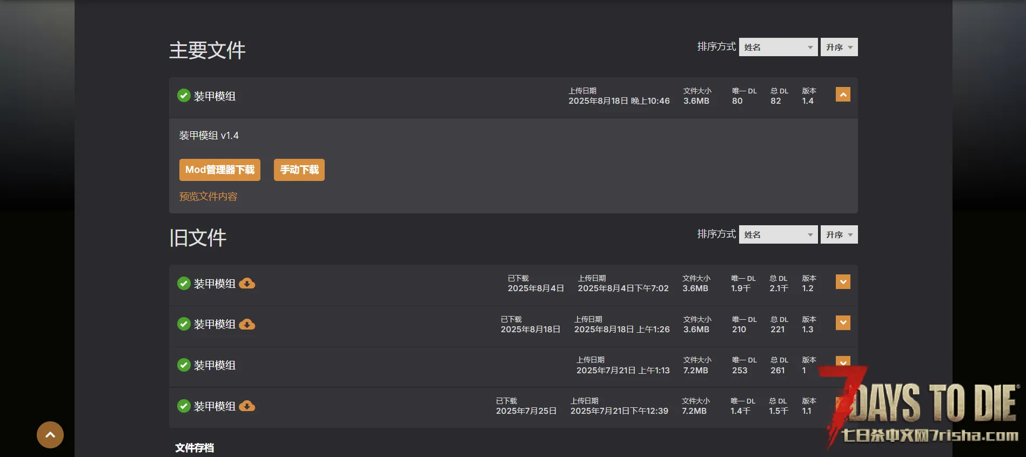The image size is (1026, 457).
Task: Expand the old file version 1.3 row
Action: point(843,322)
